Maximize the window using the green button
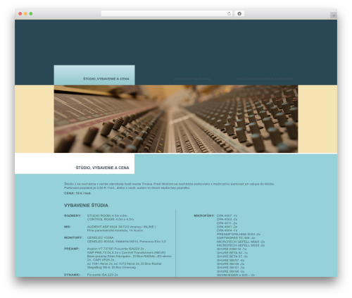 (x=31, y=13)
